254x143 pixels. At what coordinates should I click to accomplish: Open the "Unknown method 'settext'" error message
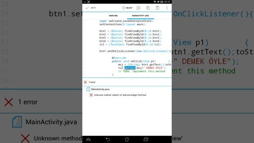[x=120, y=95]
